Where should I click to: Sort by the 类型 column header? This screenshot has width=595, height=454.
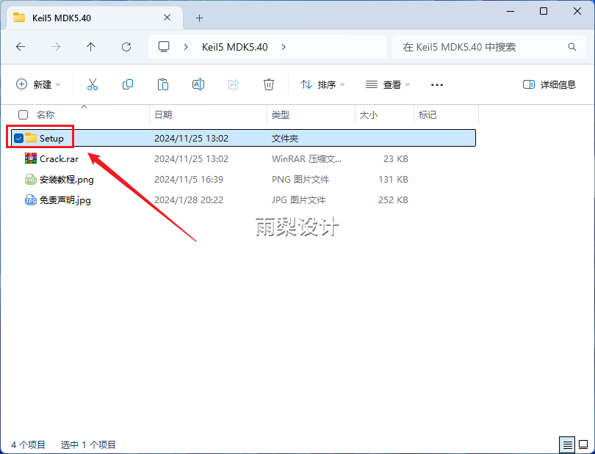(x=281, y=114)
